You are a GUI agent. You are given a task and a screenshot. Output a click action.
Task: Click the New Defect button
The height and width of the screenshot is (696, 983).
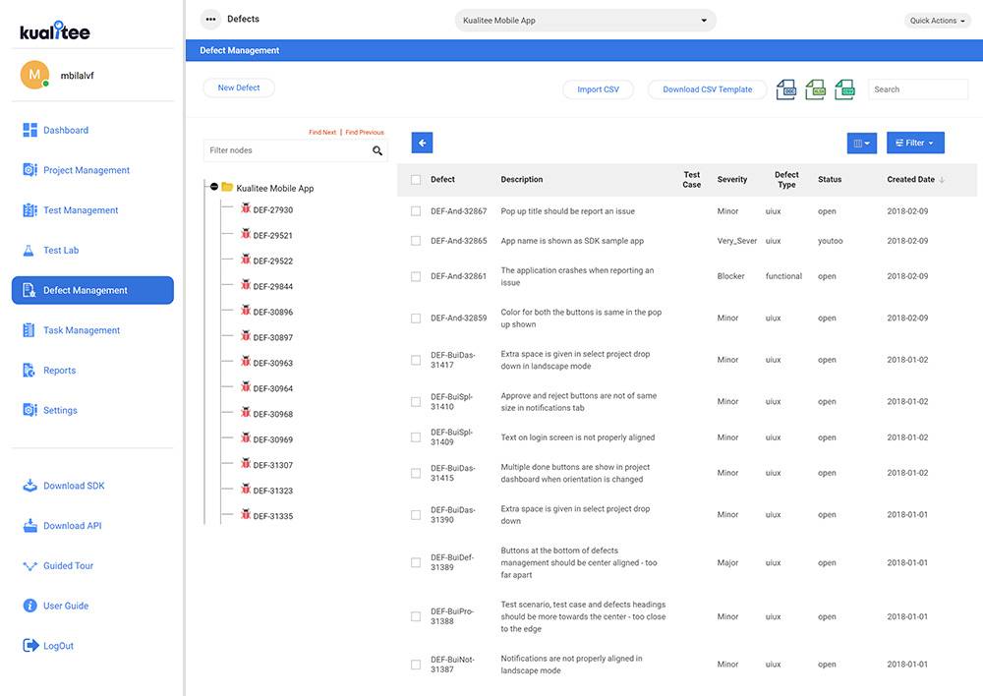(239, 87)
